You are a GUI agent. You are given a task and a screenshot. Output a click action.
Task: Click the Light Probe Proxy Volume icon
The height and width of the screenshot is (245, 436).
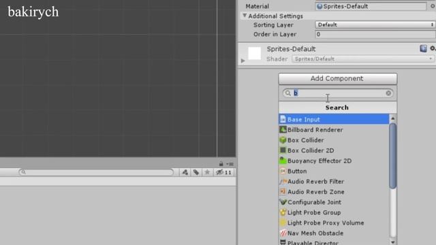point(283,223)
